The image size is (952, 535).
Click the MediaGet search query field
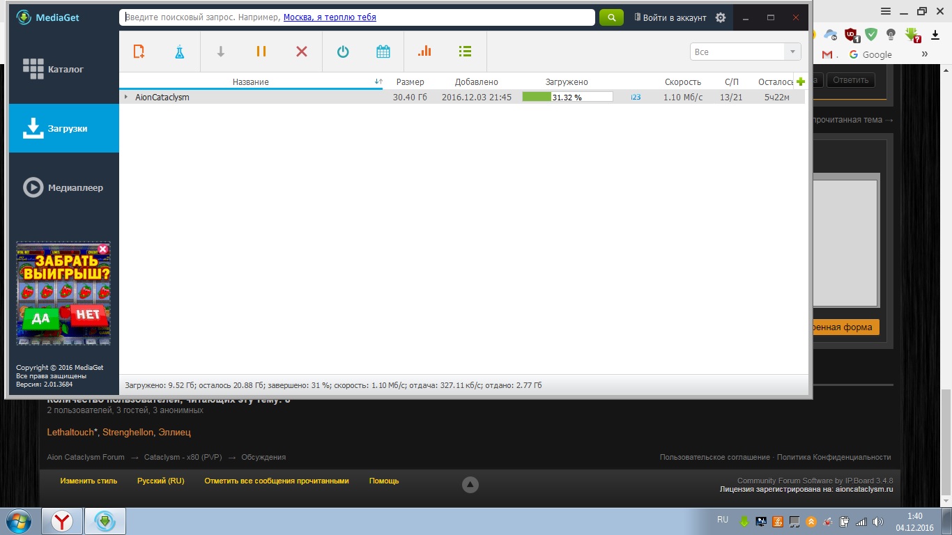click(357, 17)
